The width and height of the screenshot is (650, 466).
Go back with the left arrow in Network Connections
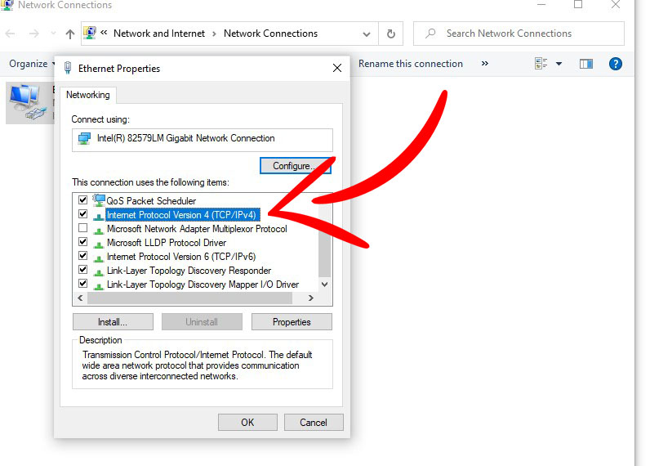11,34
